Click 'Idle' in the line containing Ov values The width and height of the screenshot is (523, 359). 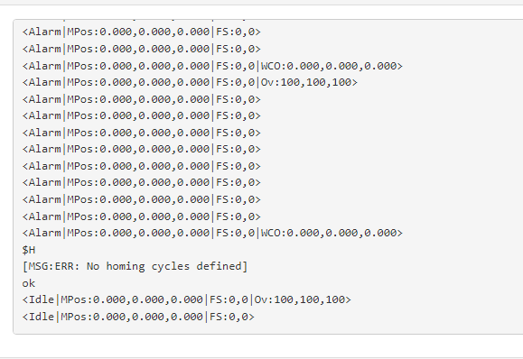tap(42, 299)
